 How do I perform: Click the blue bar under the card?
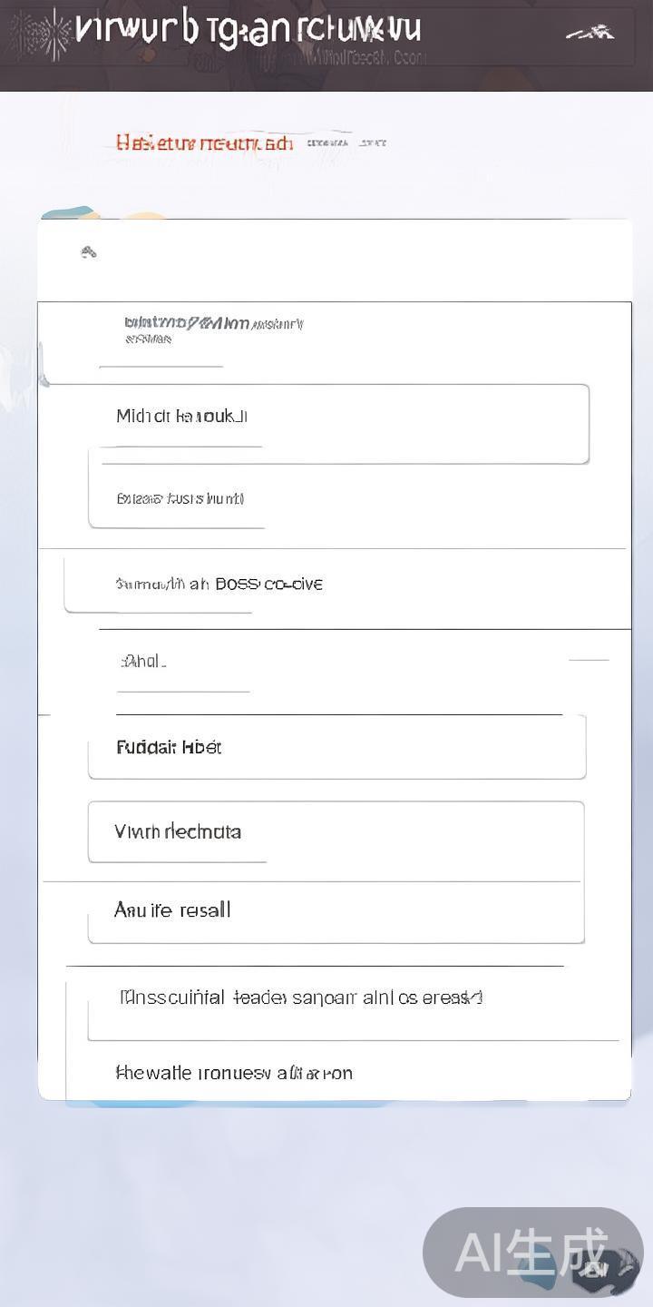point(227,1105)
